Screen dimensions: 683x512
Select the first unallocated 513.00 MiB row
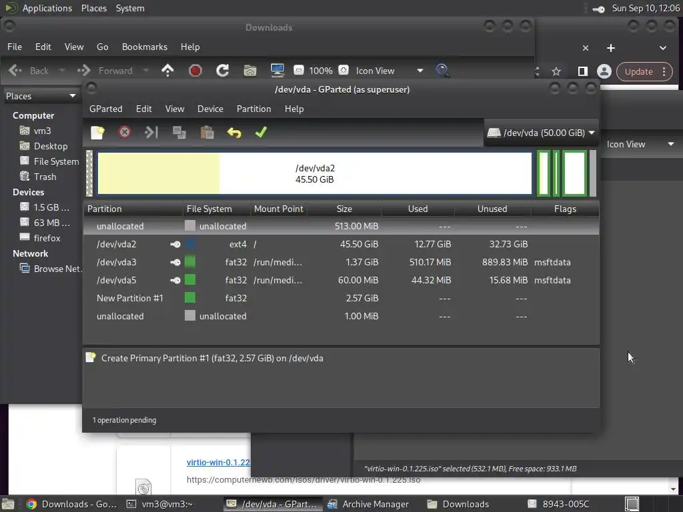tap(341, 227)
